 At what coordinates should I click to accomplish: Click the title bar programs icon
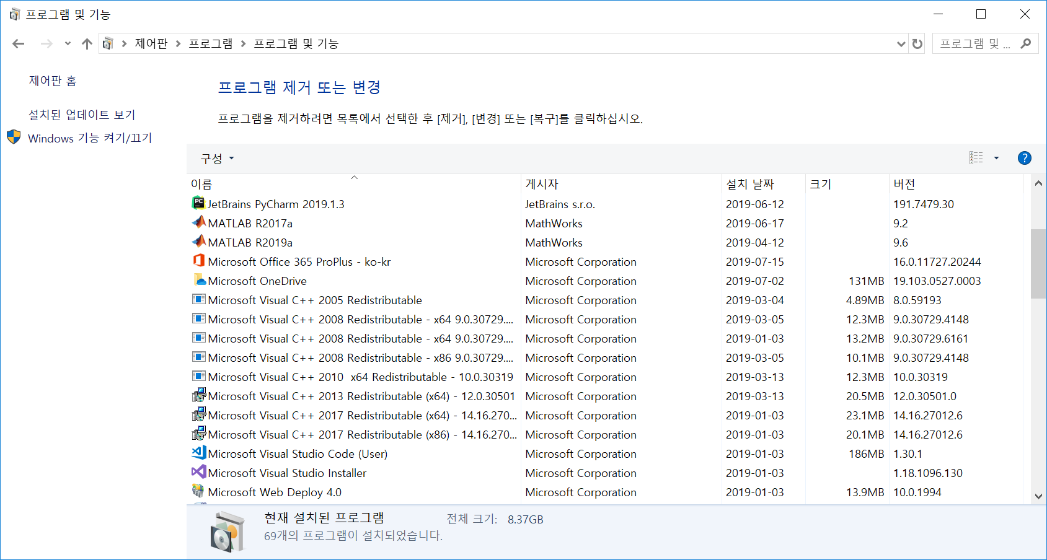coord(14,14)
